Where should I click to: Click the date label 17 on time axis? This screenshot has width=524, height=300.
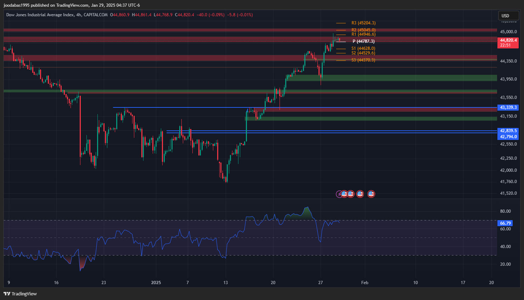[x=463, y=283]
